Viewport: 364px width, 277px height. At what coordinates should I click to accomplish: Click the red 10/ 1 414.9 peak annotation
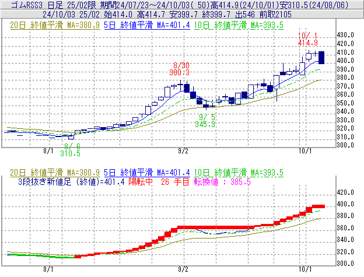pos(308,39)
